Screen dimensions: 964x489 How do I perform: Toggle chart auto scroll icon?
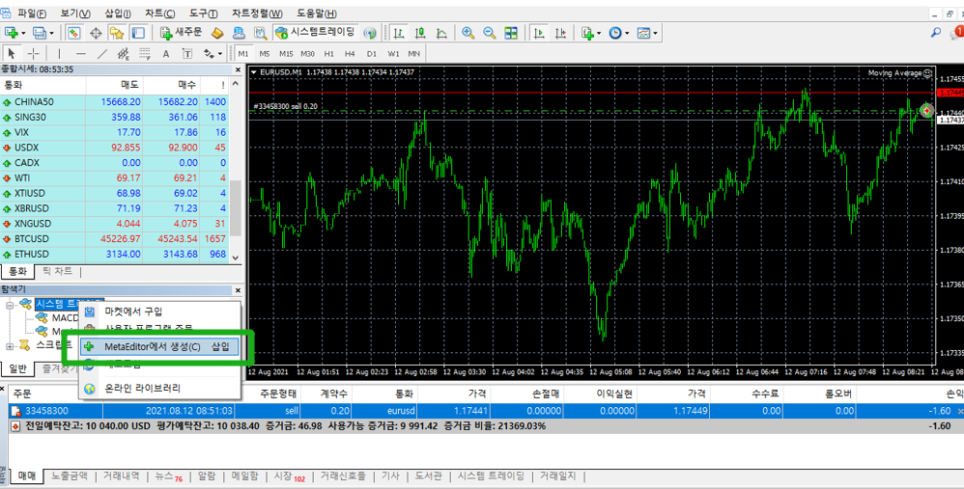click(539, 33)
